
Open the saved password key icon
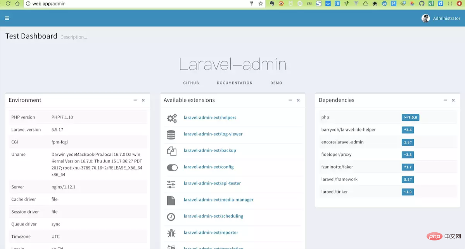click(x=251, y=3)
